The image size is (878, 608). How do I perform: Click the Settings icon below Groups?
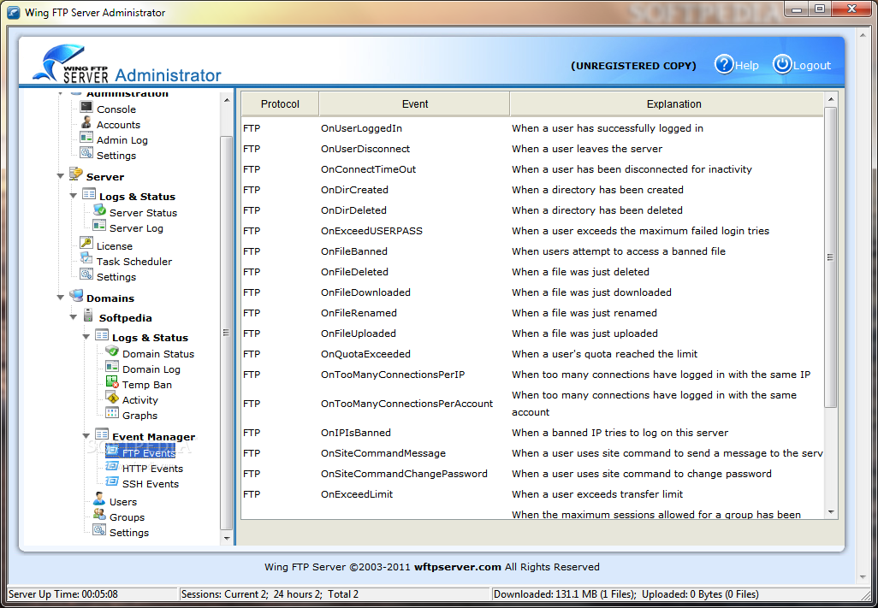(x=99, y=530)
